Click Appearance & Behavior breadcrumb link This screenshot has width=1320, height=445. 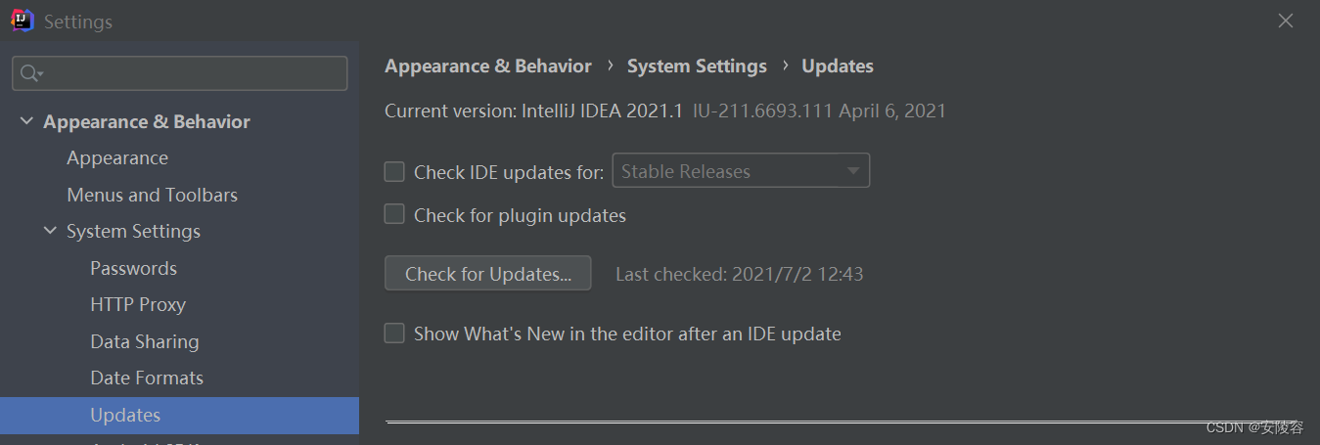(488, 67)
